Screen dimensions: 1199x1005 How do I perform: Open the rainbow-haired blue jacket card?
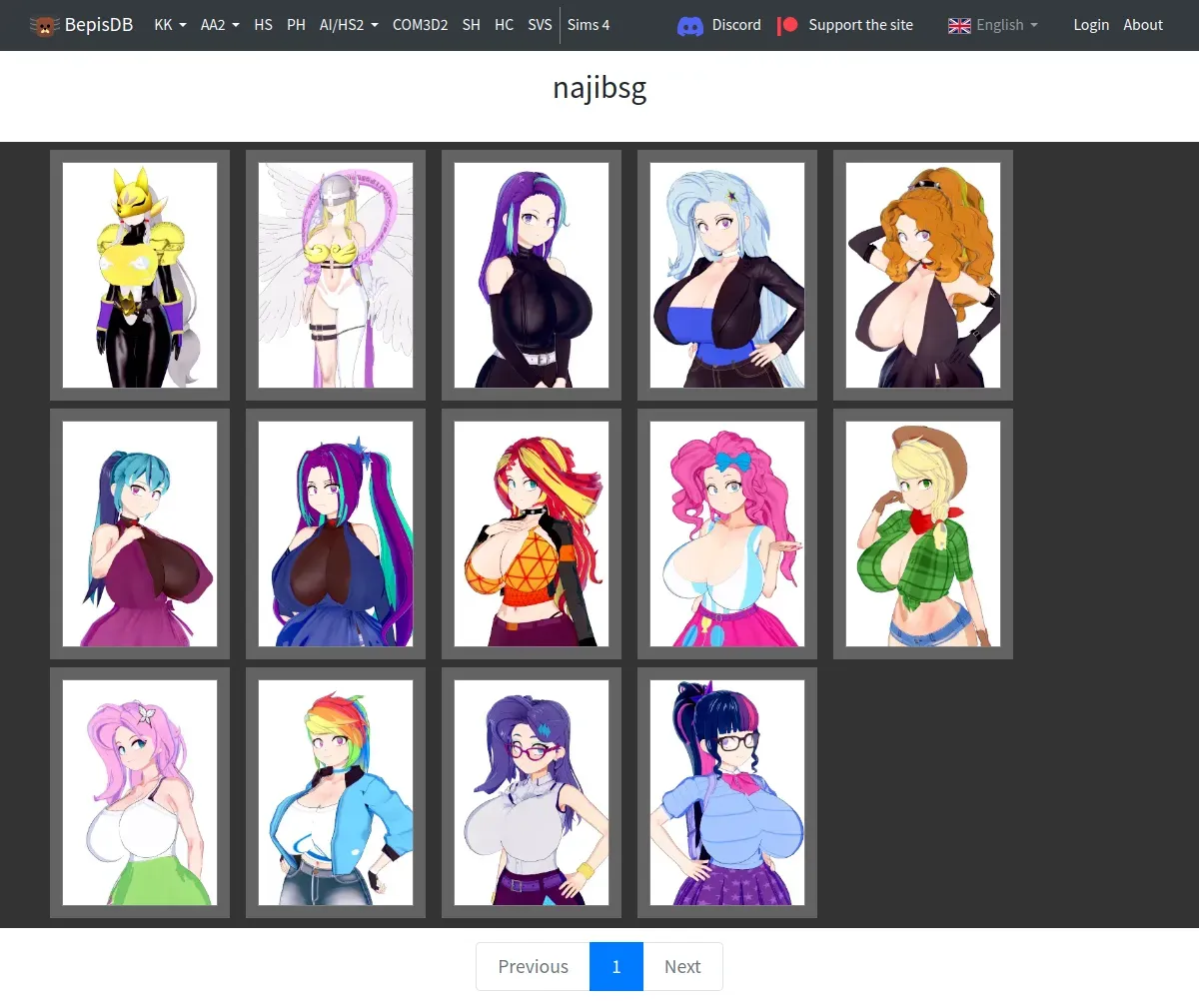coord(336,793)
